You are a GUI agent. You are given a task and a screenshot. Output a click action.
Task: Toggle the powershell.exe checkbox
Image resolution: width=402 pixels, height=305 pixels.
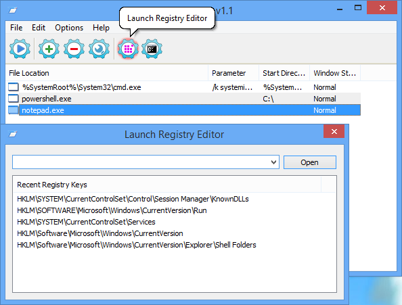[x=14, y=99]
